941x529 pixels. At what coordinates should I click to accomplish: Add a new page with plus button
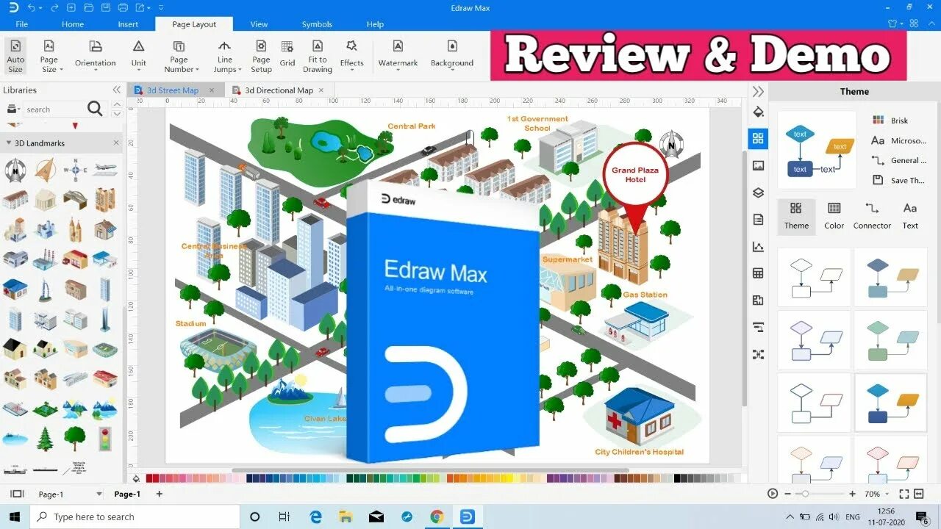159,494
